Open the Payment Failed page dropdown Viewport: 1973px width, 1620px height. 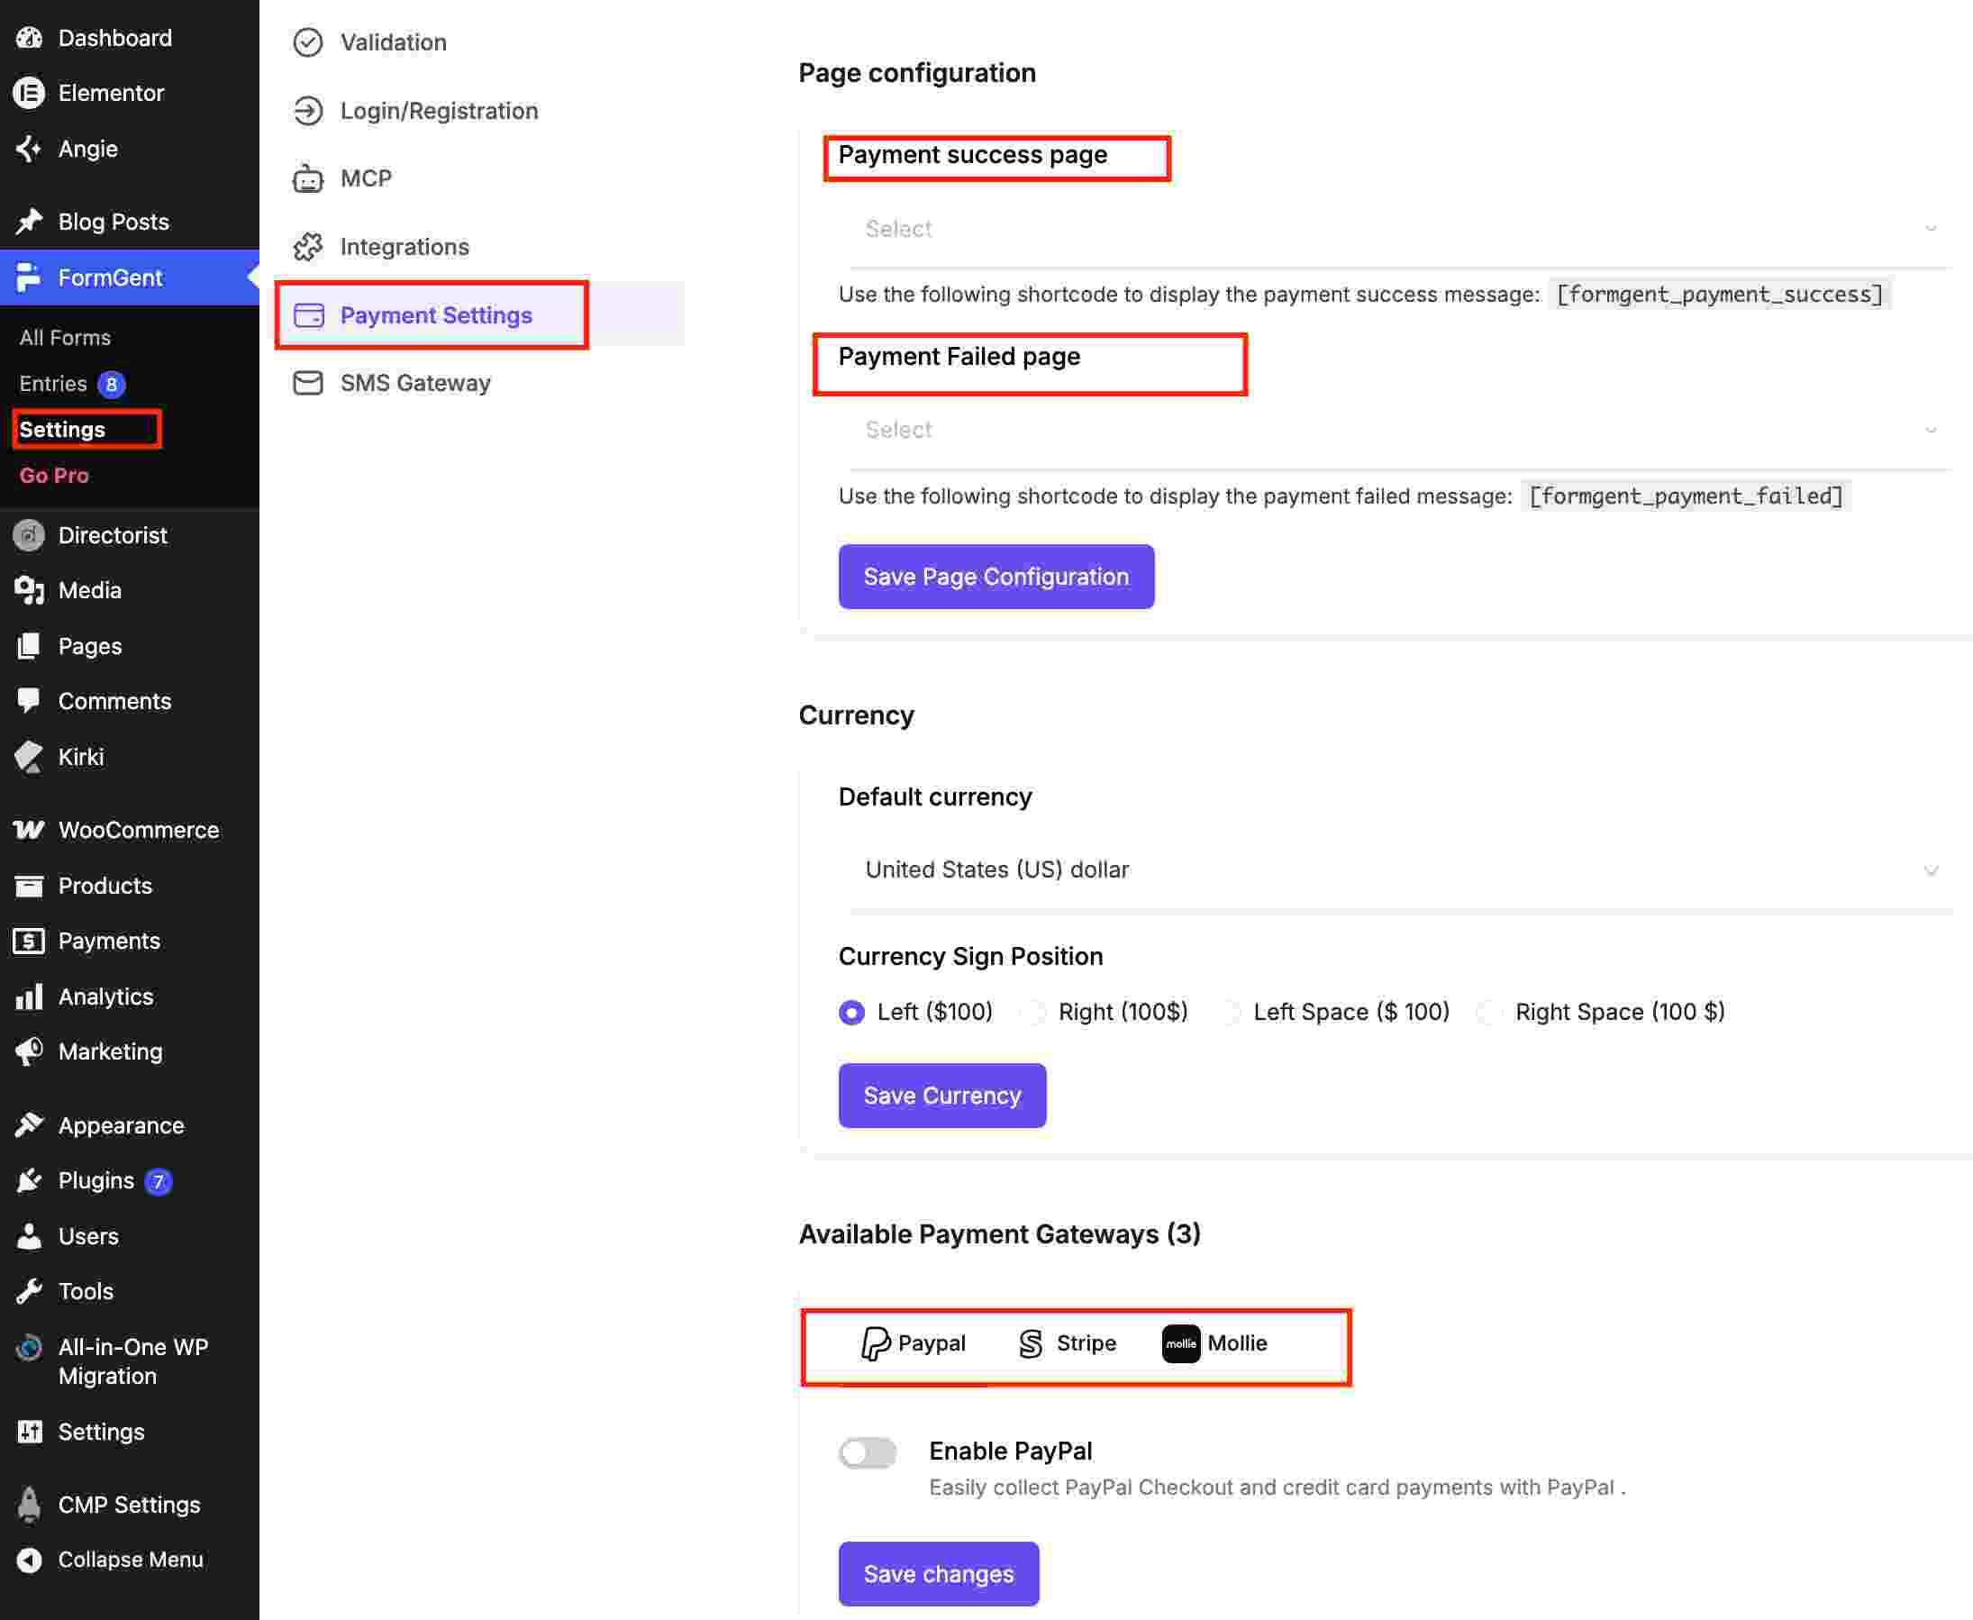1397,430
